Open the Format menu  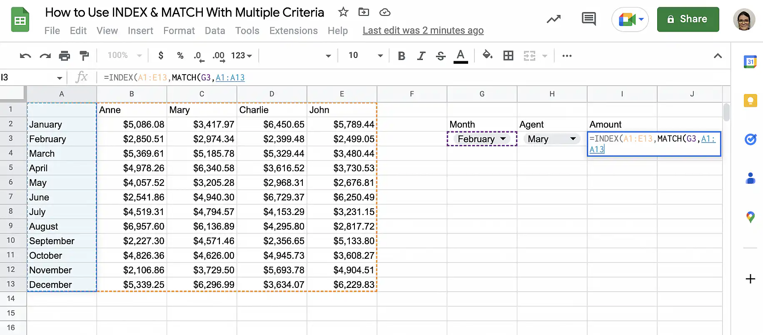(179, 31)
